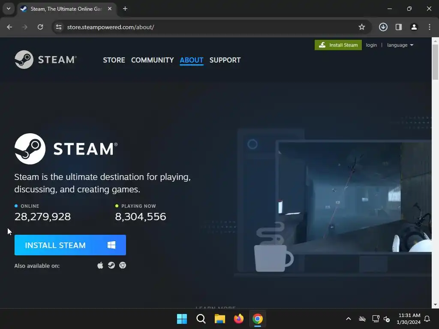Click the muted volume tray icon
The width and height of the screenshot is (439, 329).
(x=387, y=319)
